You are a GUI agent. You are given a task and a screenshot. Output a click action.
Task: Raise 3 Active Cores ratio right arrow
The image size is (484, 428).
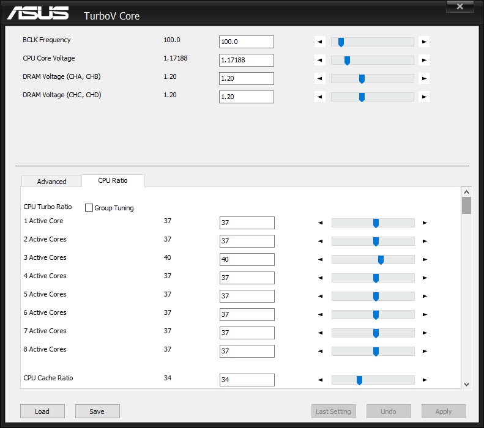tap(425, 259)
